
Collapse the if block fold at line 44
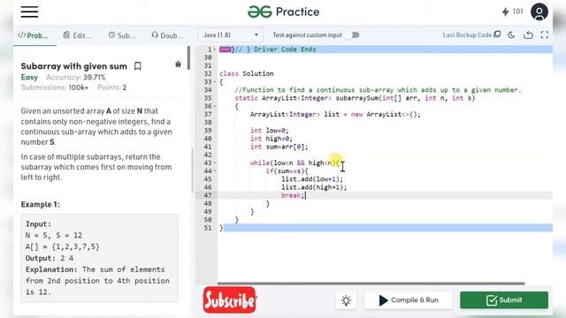coord(215,170)
